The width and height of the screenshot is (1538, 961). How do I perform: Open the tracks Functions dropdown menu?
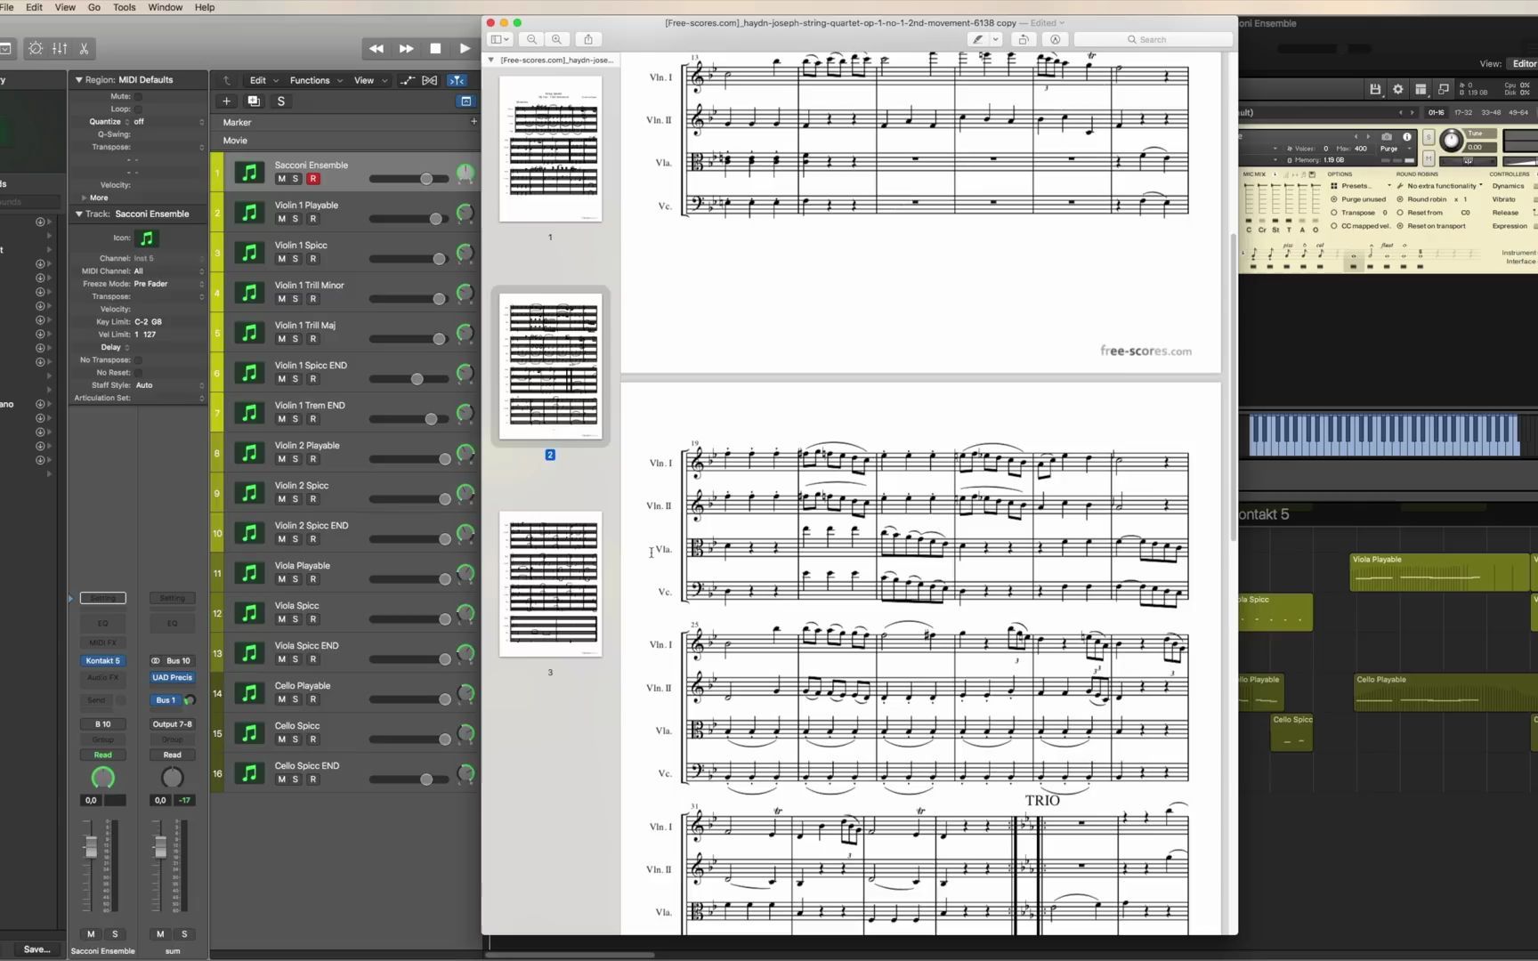click(316, 80)
